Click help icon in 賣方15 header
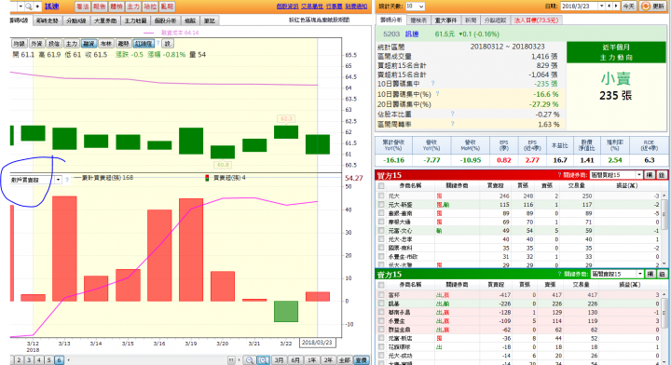Image resolution: width=671 pixels, height=365 pixels. pyautogui.click(x=559, y=274)
